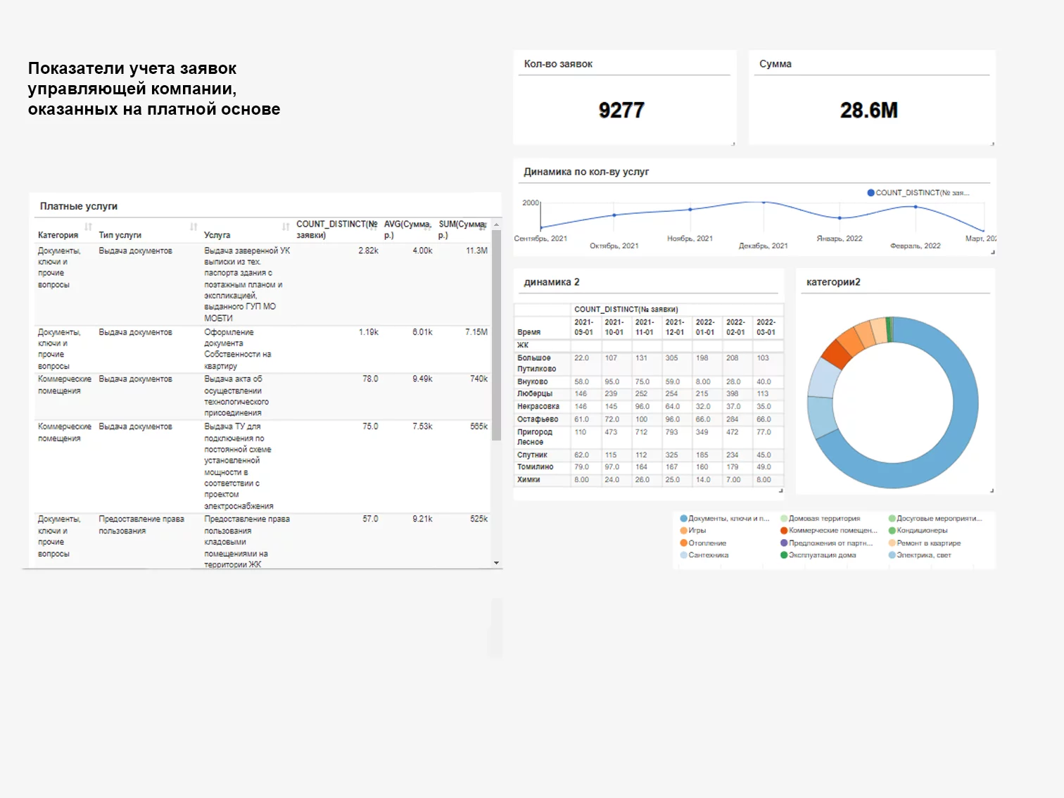Click the Кол-во заявок value 9277
This screenshot has height=798, width=1064.
pos(621,110)
